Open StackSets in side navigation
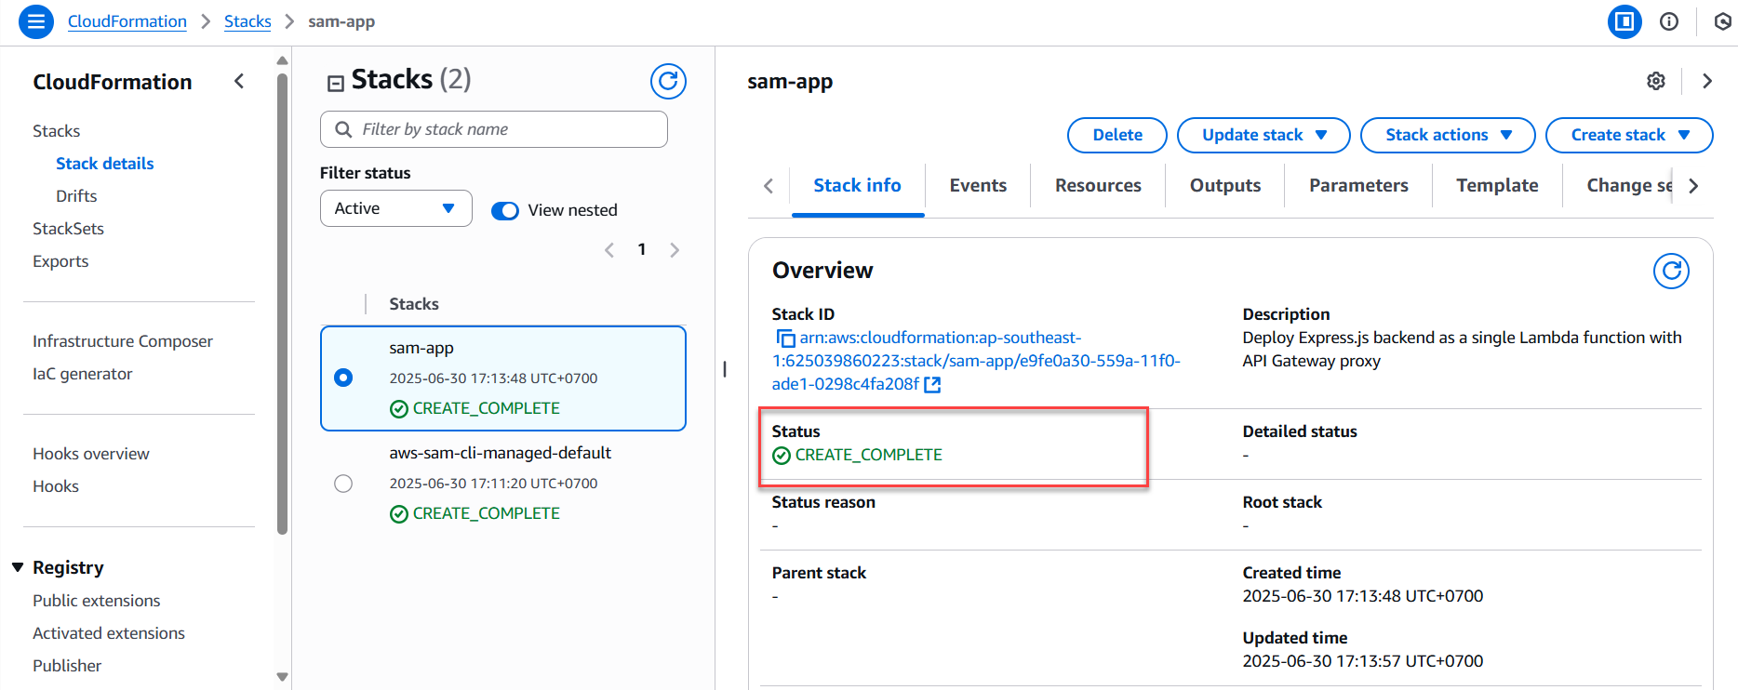Screen dimensions: 1738x690 [68, 229]
